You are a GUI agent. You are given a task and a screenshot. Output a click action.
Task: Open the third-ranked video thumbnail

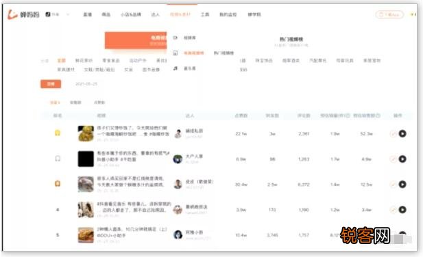[x=86, y=184]
